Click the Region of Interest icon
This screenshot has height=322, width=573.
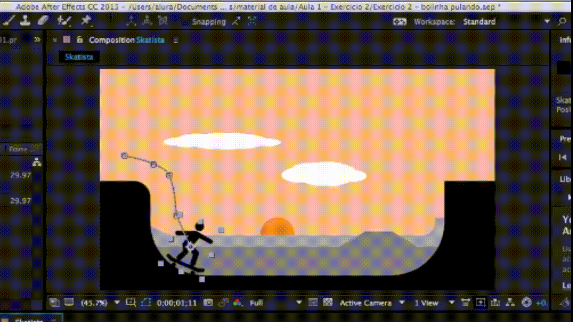(313, 303)
